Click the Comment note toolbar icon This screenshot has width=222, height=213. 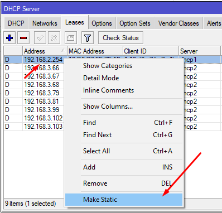tap(71, 38)
